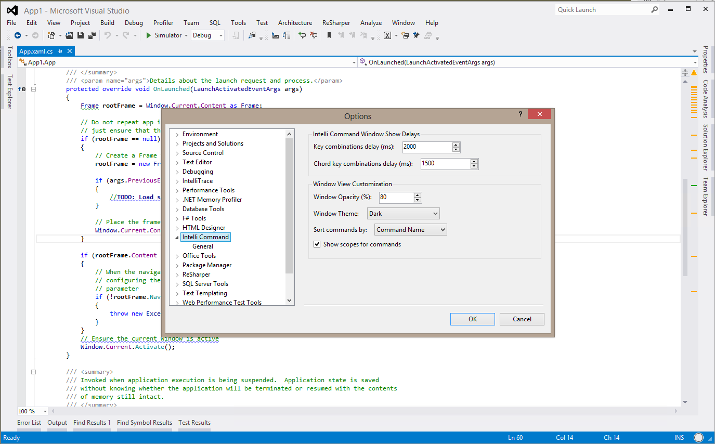Image resolution: width=715 pixels, height=444 pixels.
Task: Click the New Project toolbar icon
Action: pos(51,35)
